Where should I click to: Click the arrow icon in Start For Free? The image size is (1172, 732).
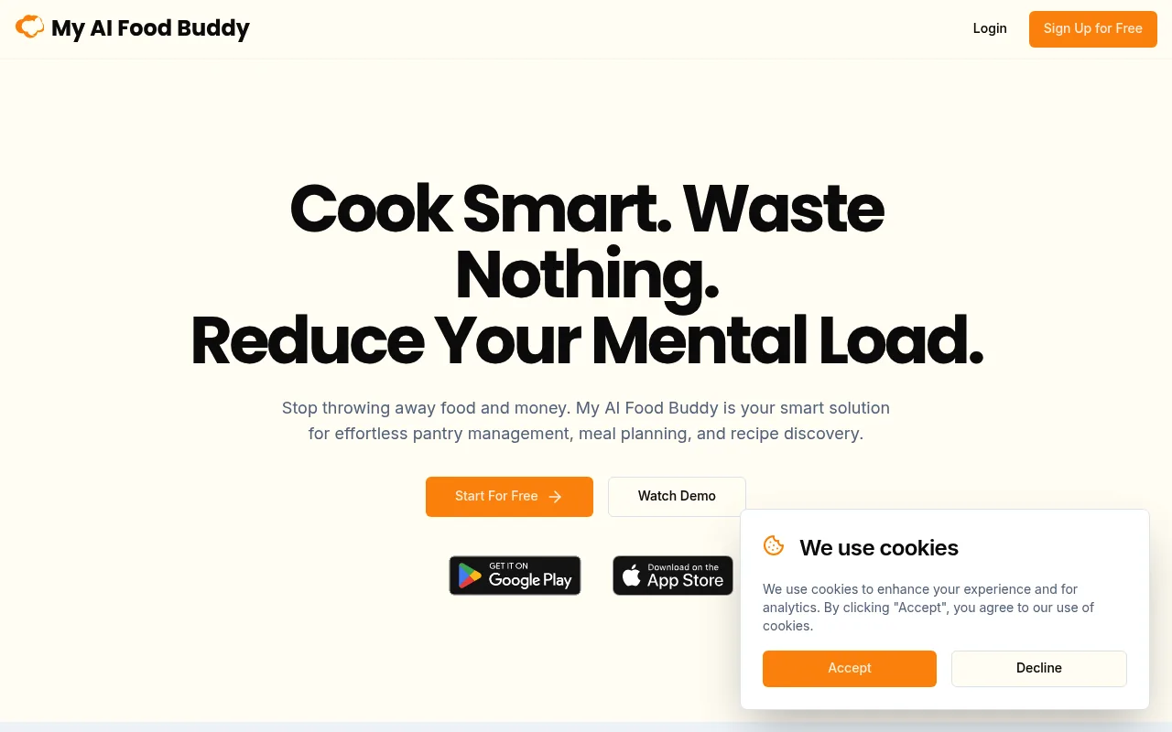click(x=555, y=497)
